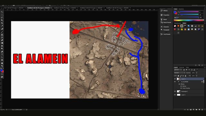Image resolution: width=206 pixels, height=116 pixels.
Task: Switch to the Paths tab
Action: coord(187,67)
